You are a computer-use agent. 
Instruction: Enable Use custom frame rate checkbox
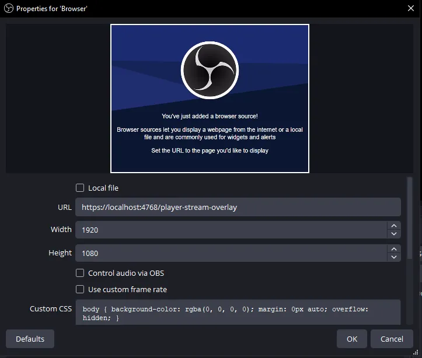[x=80, y=289]
